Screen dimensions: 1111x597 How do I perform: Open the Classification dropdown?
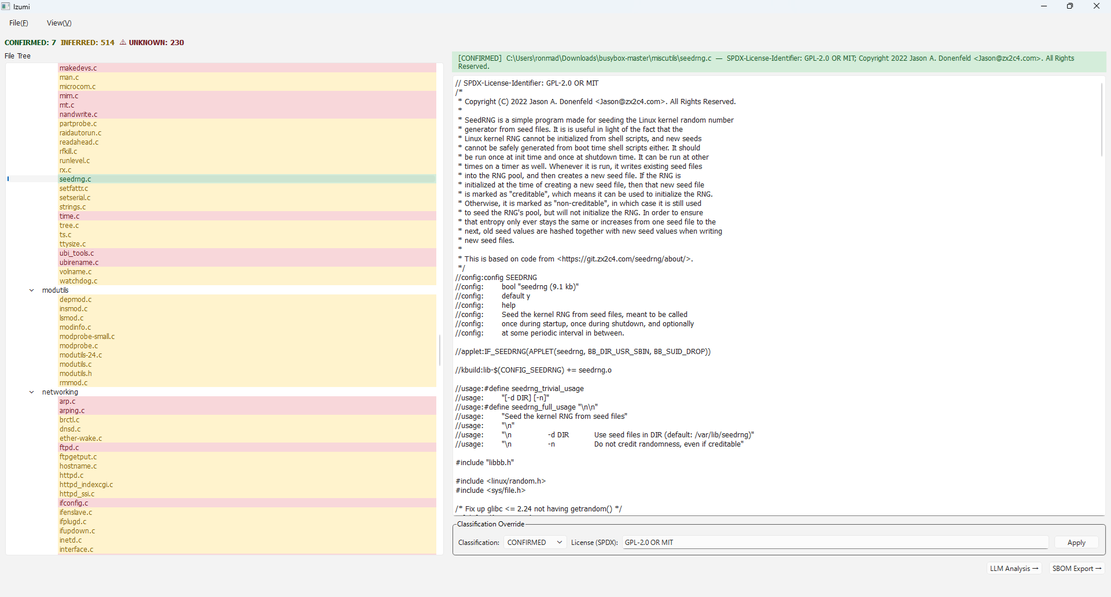tap(534, 542)
